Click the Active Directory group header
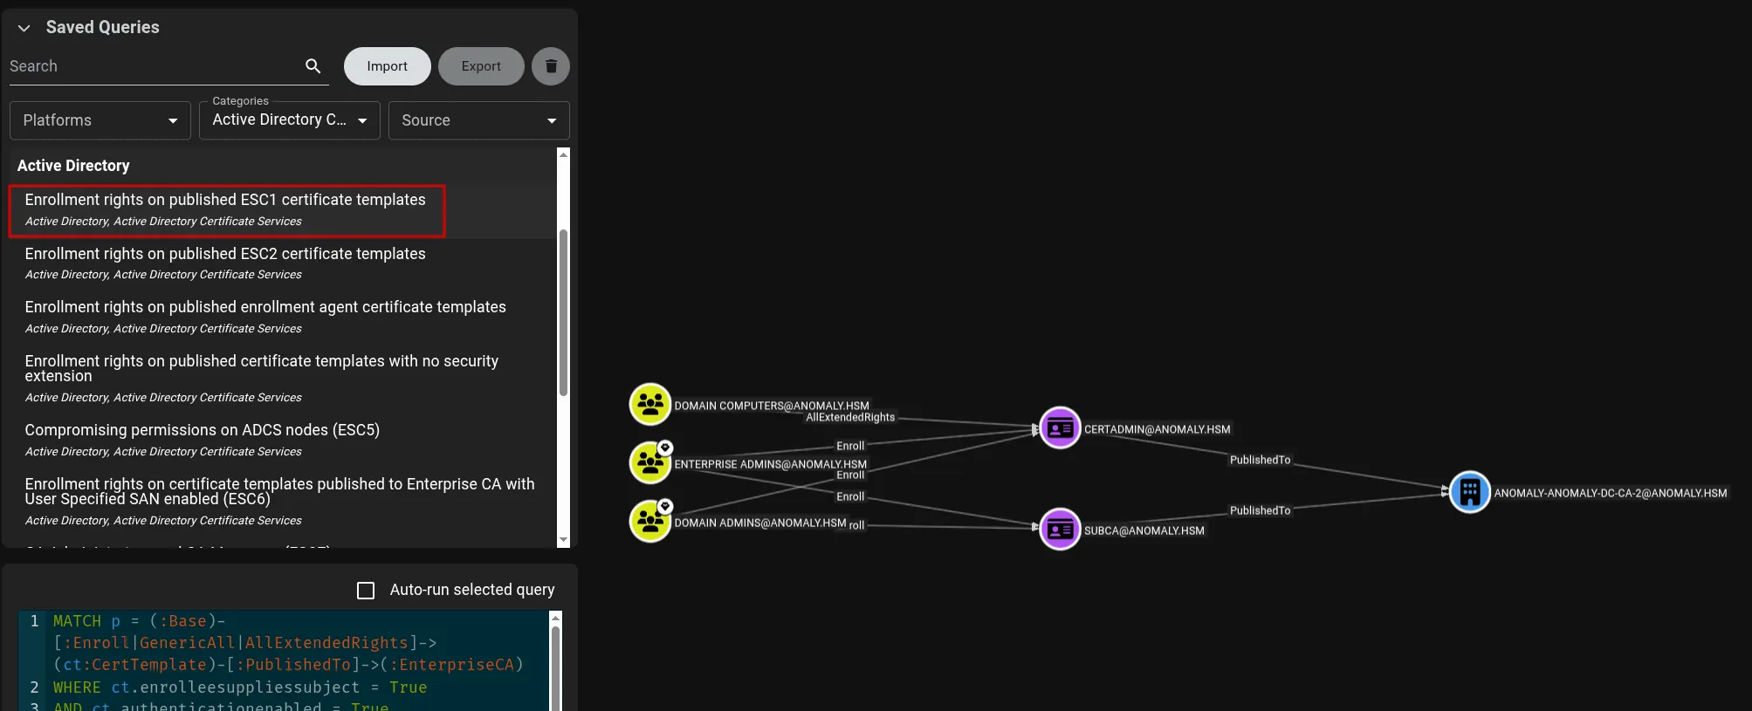The height and width of the screenshot is (711, 1752). click(x=73, y=166)
